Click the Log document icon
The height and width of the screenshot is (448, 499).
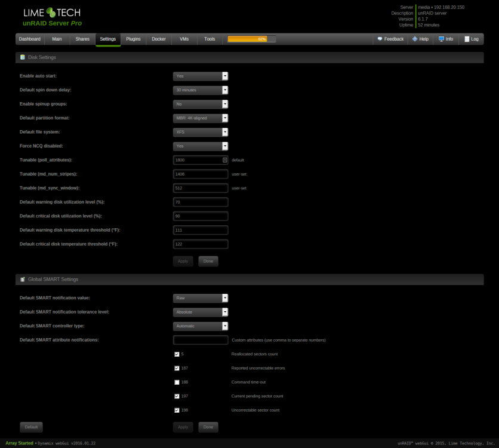tap(467, 39)
